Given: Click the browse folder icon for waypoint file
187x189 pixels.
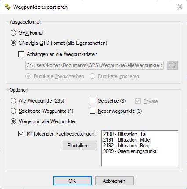Looking at the screenshot, I should tap(172, 65).
